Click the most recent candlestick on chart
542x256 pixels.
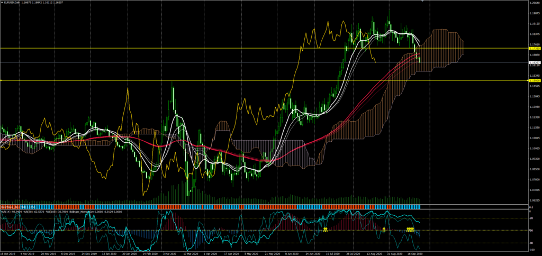click(x=420, y=60)
